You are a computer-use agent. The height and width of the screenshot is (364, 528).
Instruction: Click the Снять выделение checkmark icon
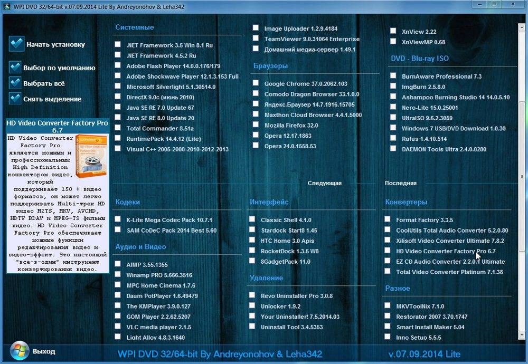coord(15,99)
